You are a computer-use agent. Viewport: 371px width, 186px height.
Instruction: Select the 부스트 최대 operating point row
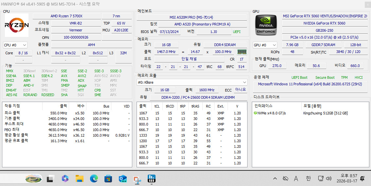click(67, 124)
